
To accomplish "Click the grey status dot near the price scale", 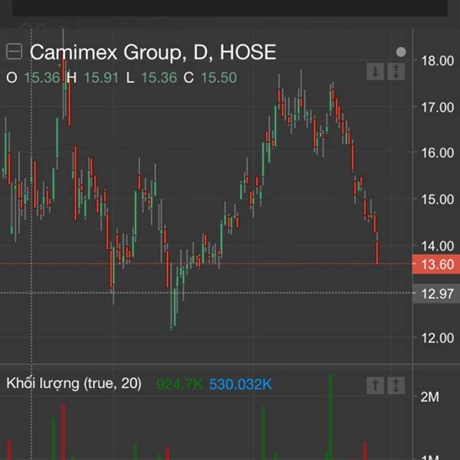I will pos(401,52).
